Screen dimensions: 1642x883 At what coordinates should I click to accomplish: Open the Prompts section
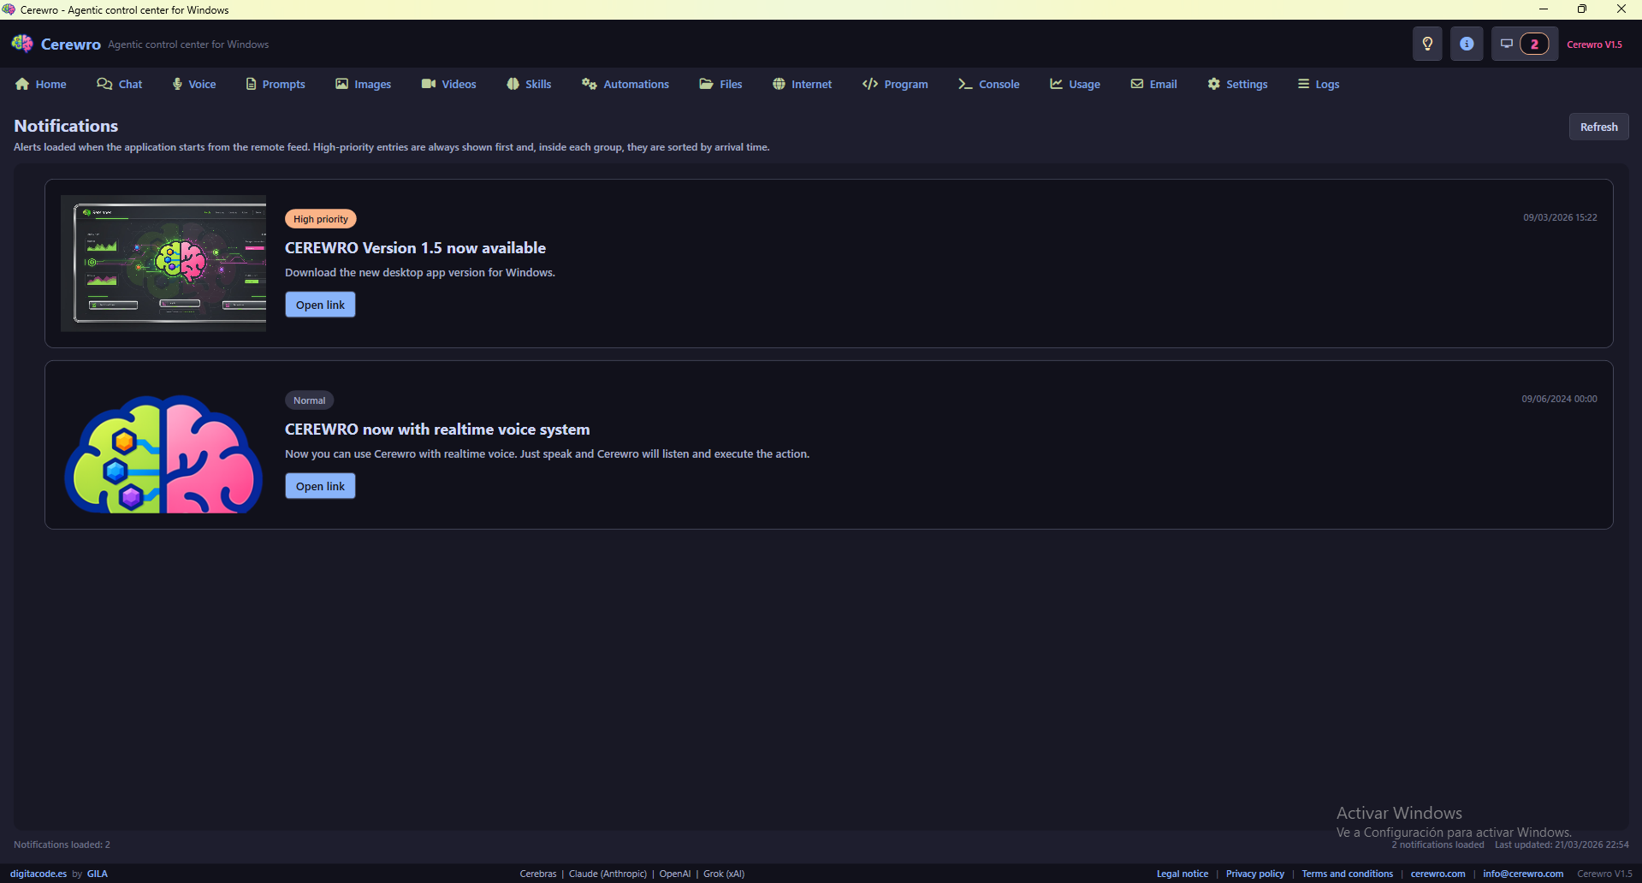275,84
